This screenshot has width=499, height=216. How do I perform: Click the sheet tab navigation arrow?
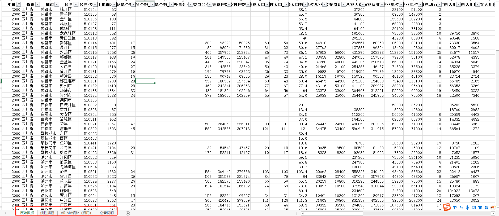point(6,213)
